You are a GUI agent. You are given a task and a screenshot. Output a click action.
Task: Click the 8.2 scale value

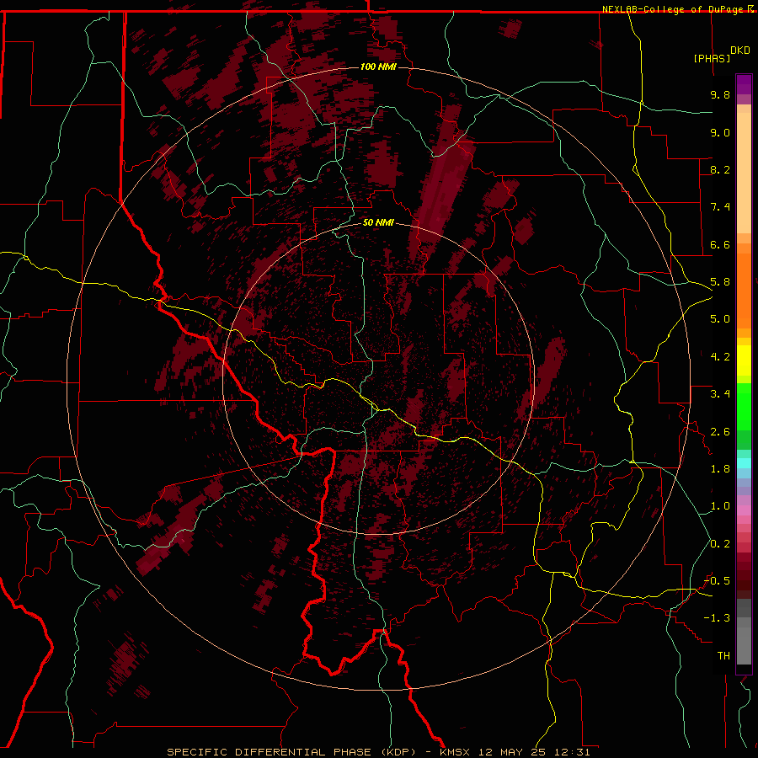[720, 169]
